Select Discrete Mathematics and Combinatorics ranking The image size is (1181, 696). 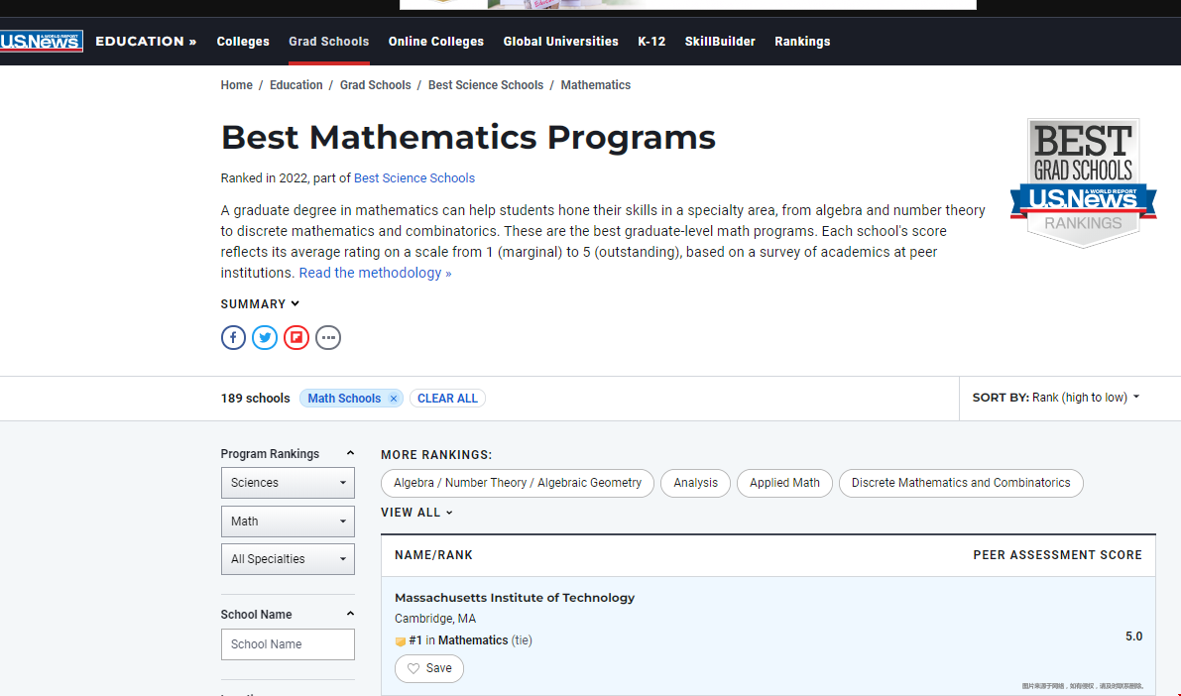point(961,483)
